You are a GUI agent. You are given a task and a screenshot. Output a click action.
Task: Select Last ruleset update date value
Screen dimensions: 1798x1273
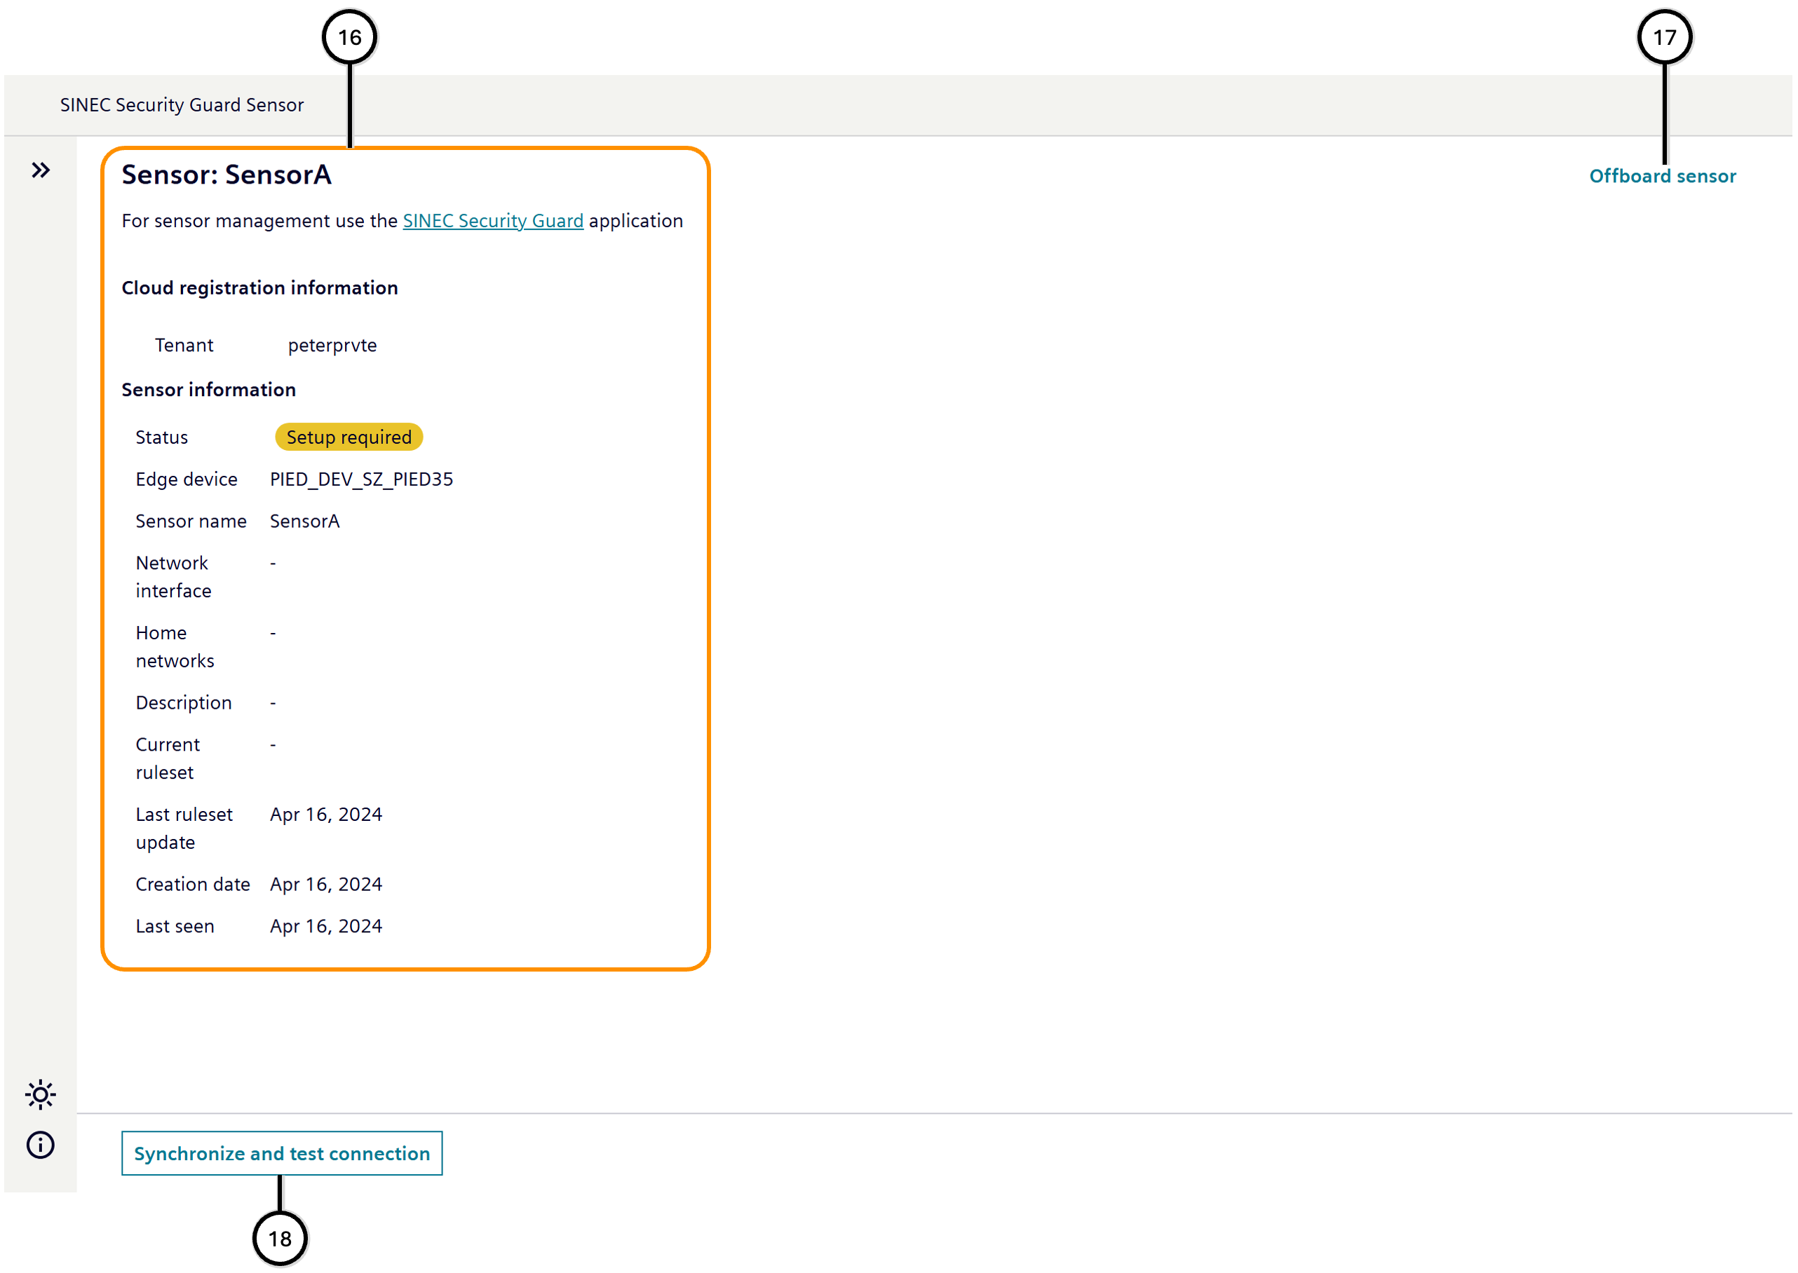click(x=325, y=815)
